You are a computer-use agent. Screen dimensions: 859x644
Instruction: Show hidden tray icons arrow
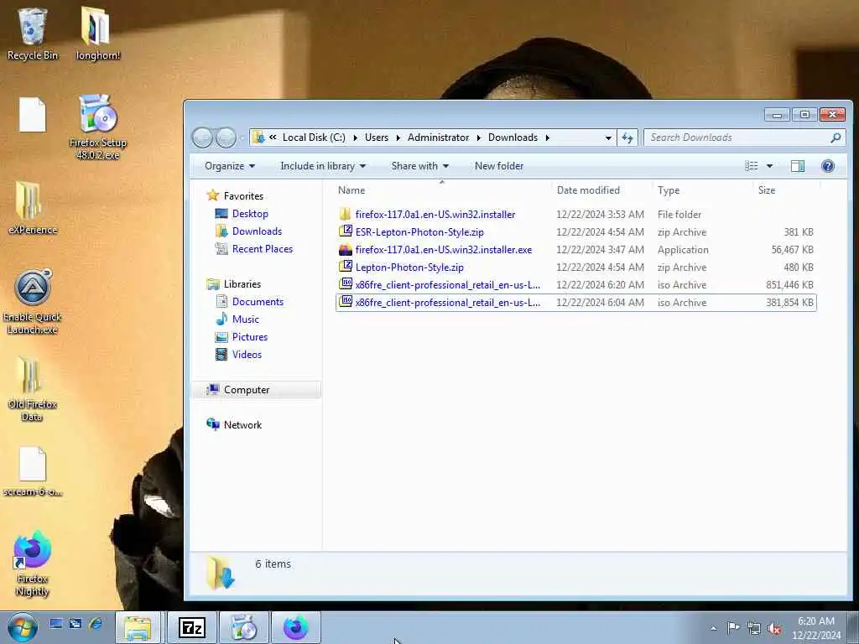point(713,628)
